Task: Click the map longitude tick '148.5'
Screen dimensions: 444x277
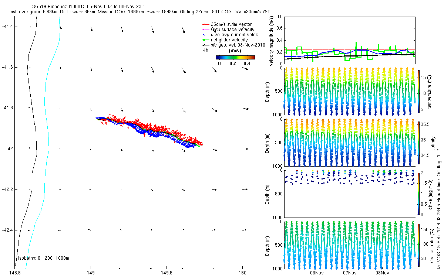Action: tap(15, 273)
